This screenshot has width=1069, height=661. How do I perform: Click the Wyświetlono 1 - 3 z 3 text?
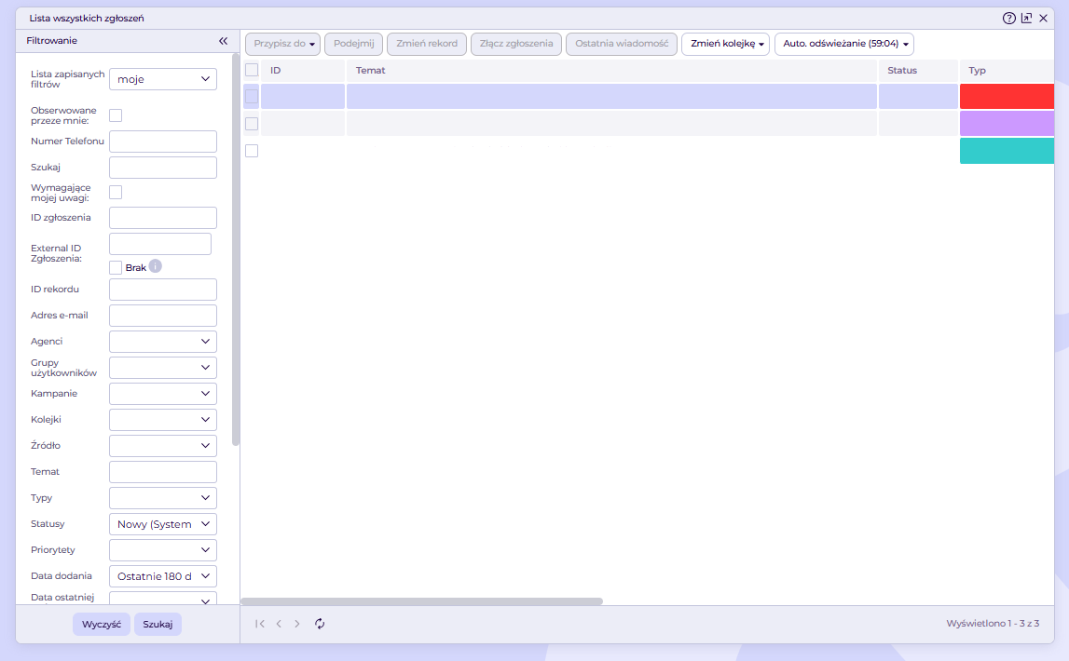993,624
